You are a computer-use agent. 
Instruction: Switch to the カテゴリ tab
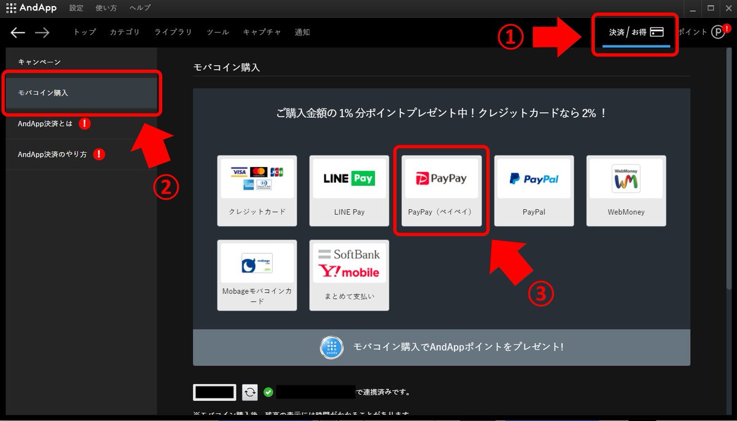[125, 33]
